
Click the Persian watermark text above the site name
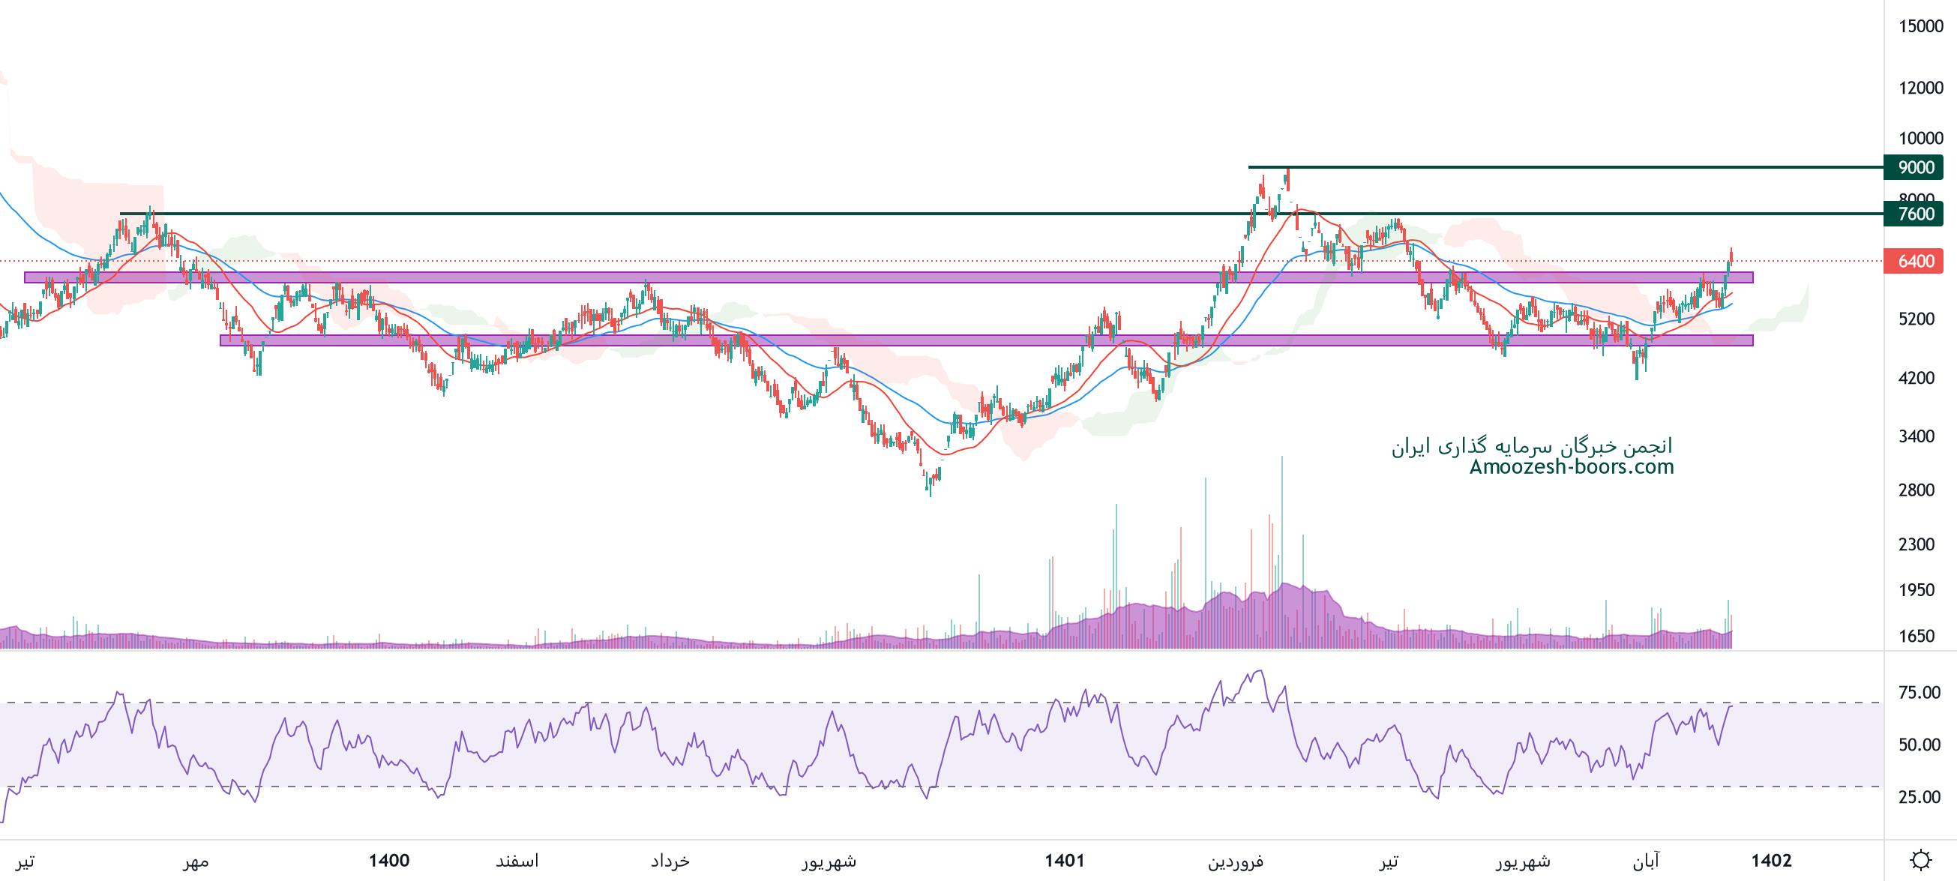tap(1532, 446)
